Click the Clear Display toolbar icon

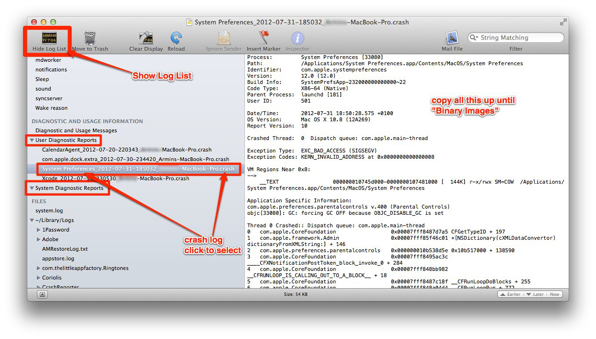[146, 38]
